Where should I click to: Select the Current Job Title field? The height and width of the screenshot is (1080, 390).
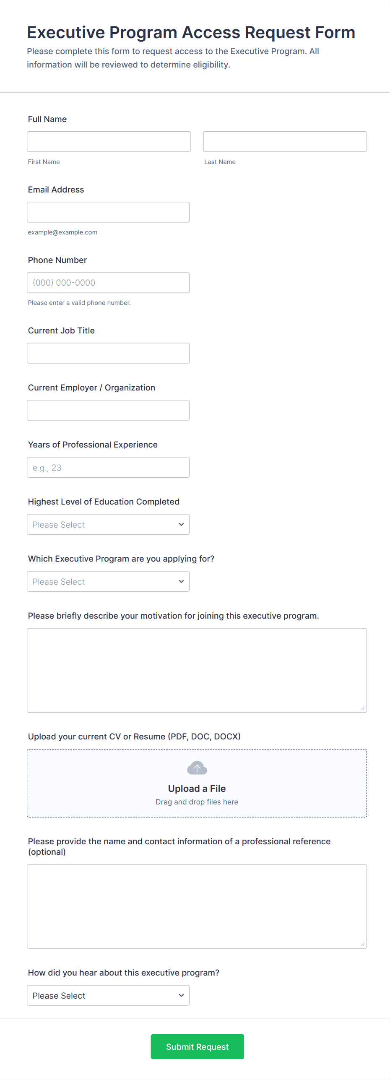coord(108,353)
